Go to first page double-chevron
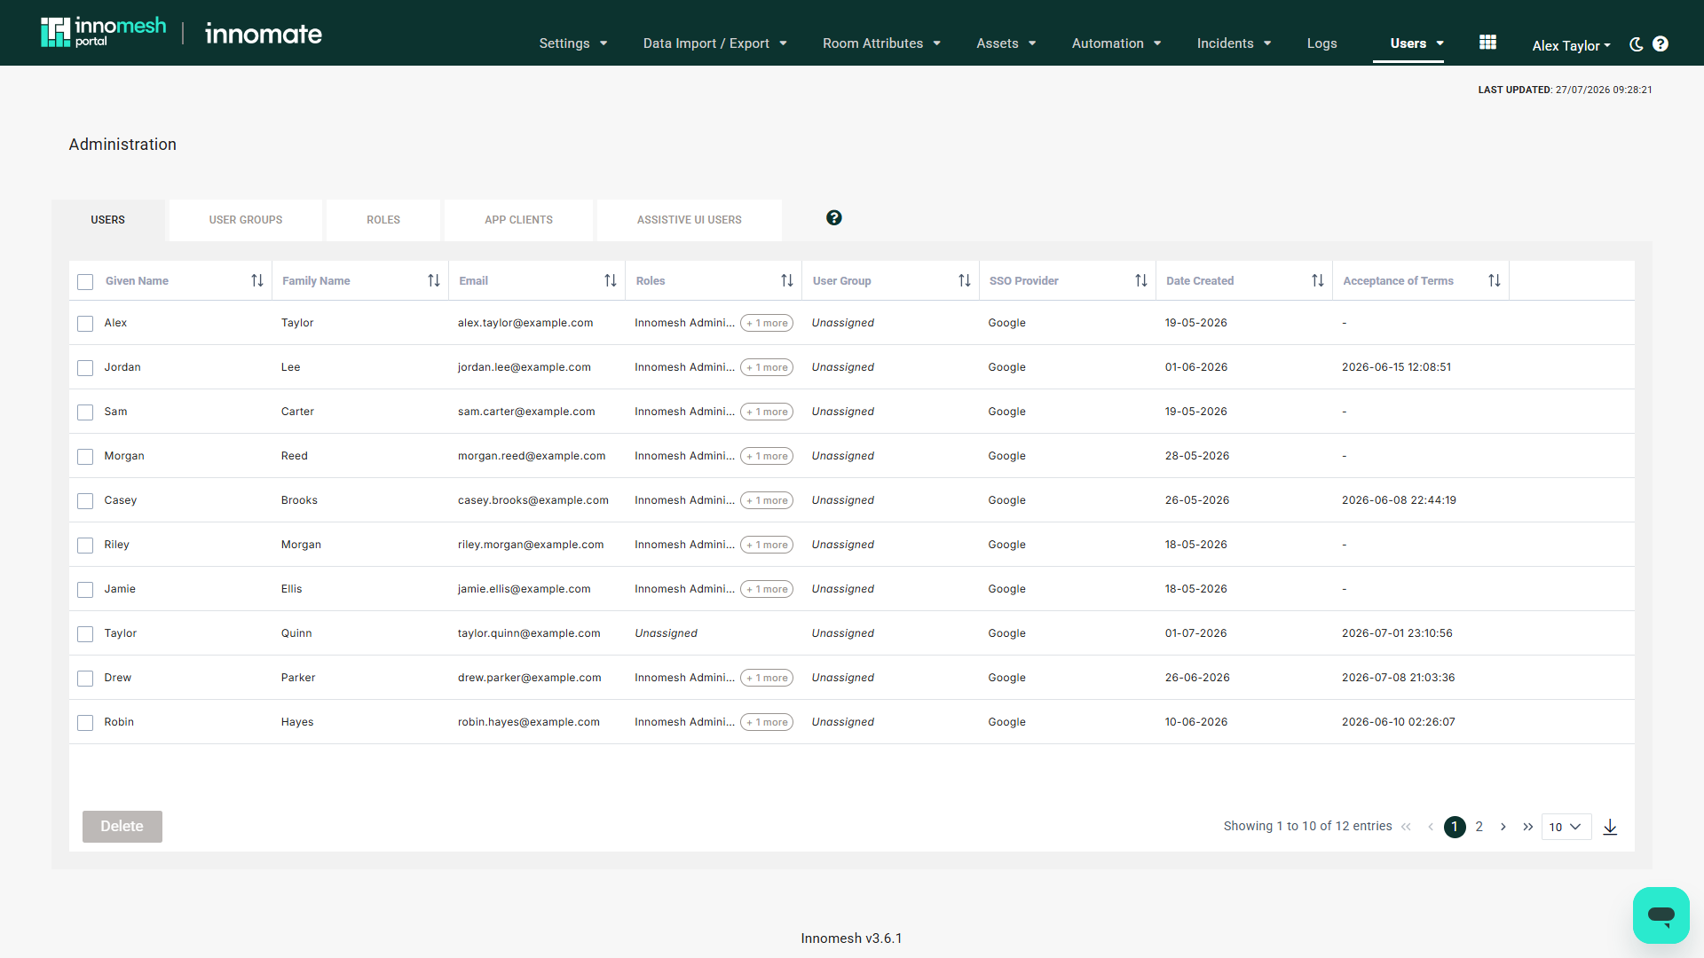 1406,827
